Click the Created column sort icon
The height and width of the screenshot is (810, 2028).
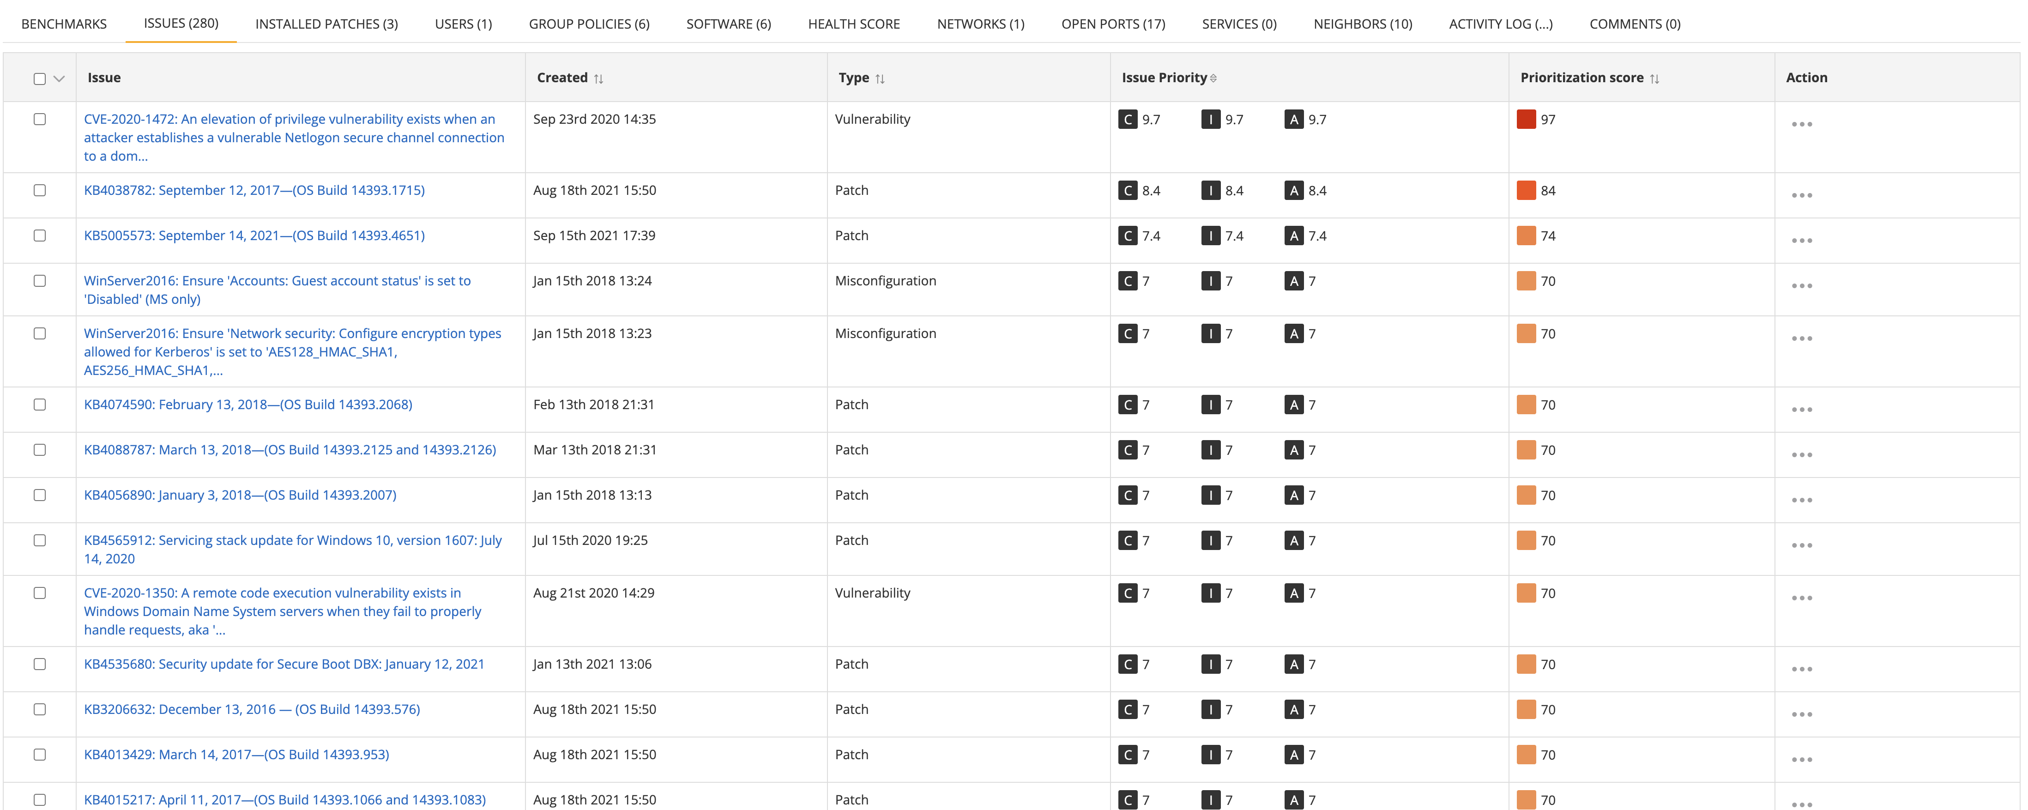(598, 79)
